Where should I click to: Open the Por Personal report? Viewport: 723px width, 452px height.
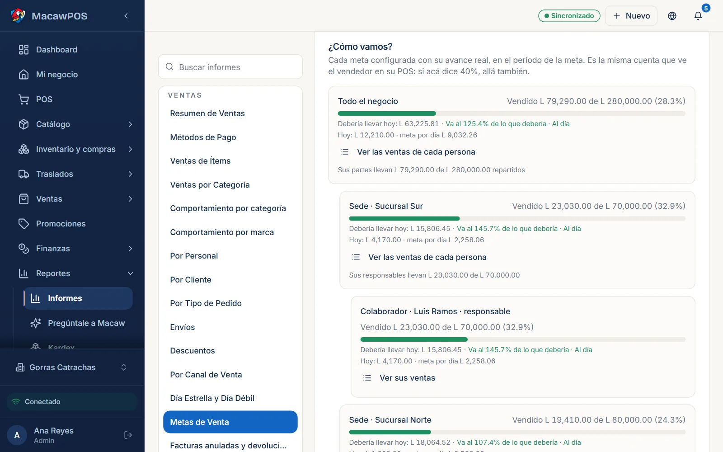(230, 256)
